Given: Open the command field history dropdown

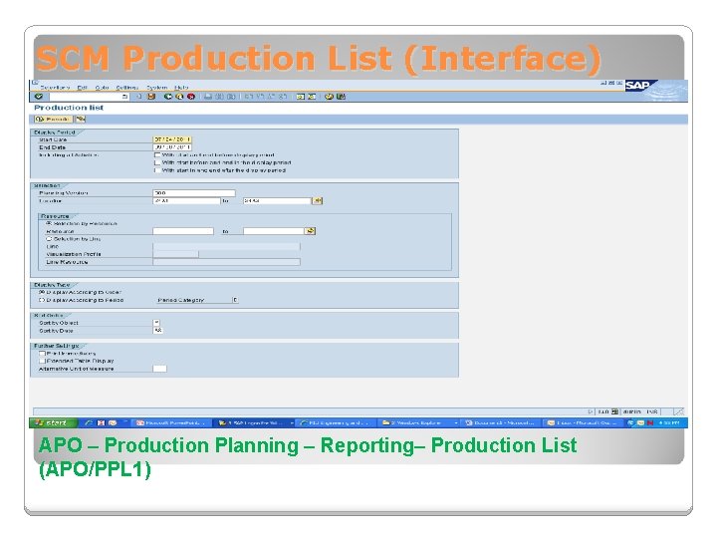Looking at the screenshot, I should (x=124, y=97).
